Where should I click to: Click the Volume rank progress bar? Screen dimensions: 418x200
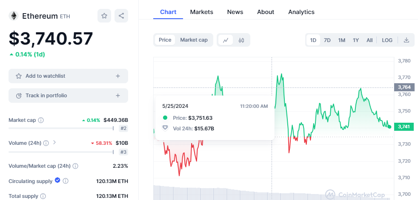click(x=61, y=152)
